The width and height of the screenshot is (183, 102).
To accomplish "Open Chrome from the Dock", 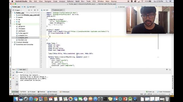I will tap(36, 99).
